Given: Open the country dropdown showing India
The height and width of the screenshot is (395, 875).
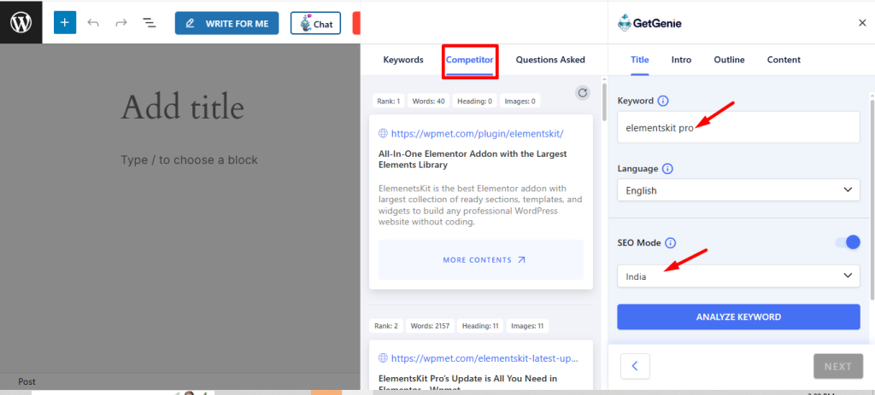Looking at the screenshot, I should pos(738,276).
